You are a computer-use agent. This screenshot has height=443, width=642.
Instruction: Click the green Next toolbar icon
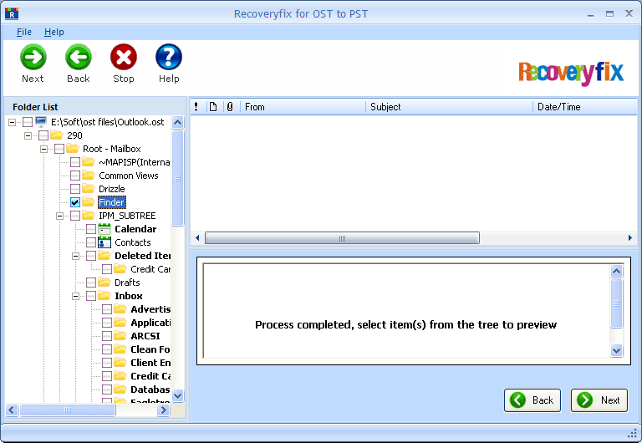point(33,57)
